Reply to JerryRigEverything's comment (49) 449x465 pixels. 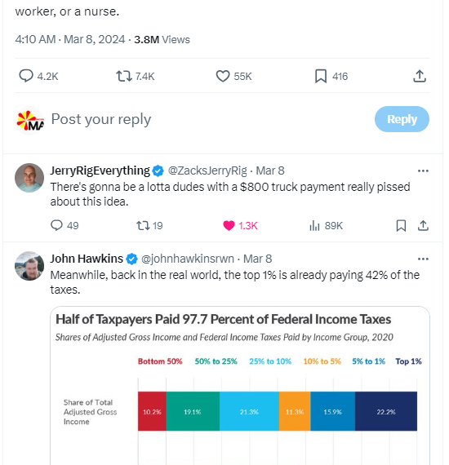[64, 226]
